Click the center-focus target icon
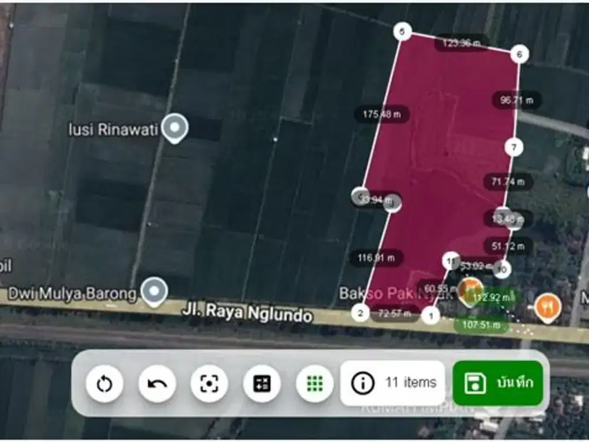 209,384
